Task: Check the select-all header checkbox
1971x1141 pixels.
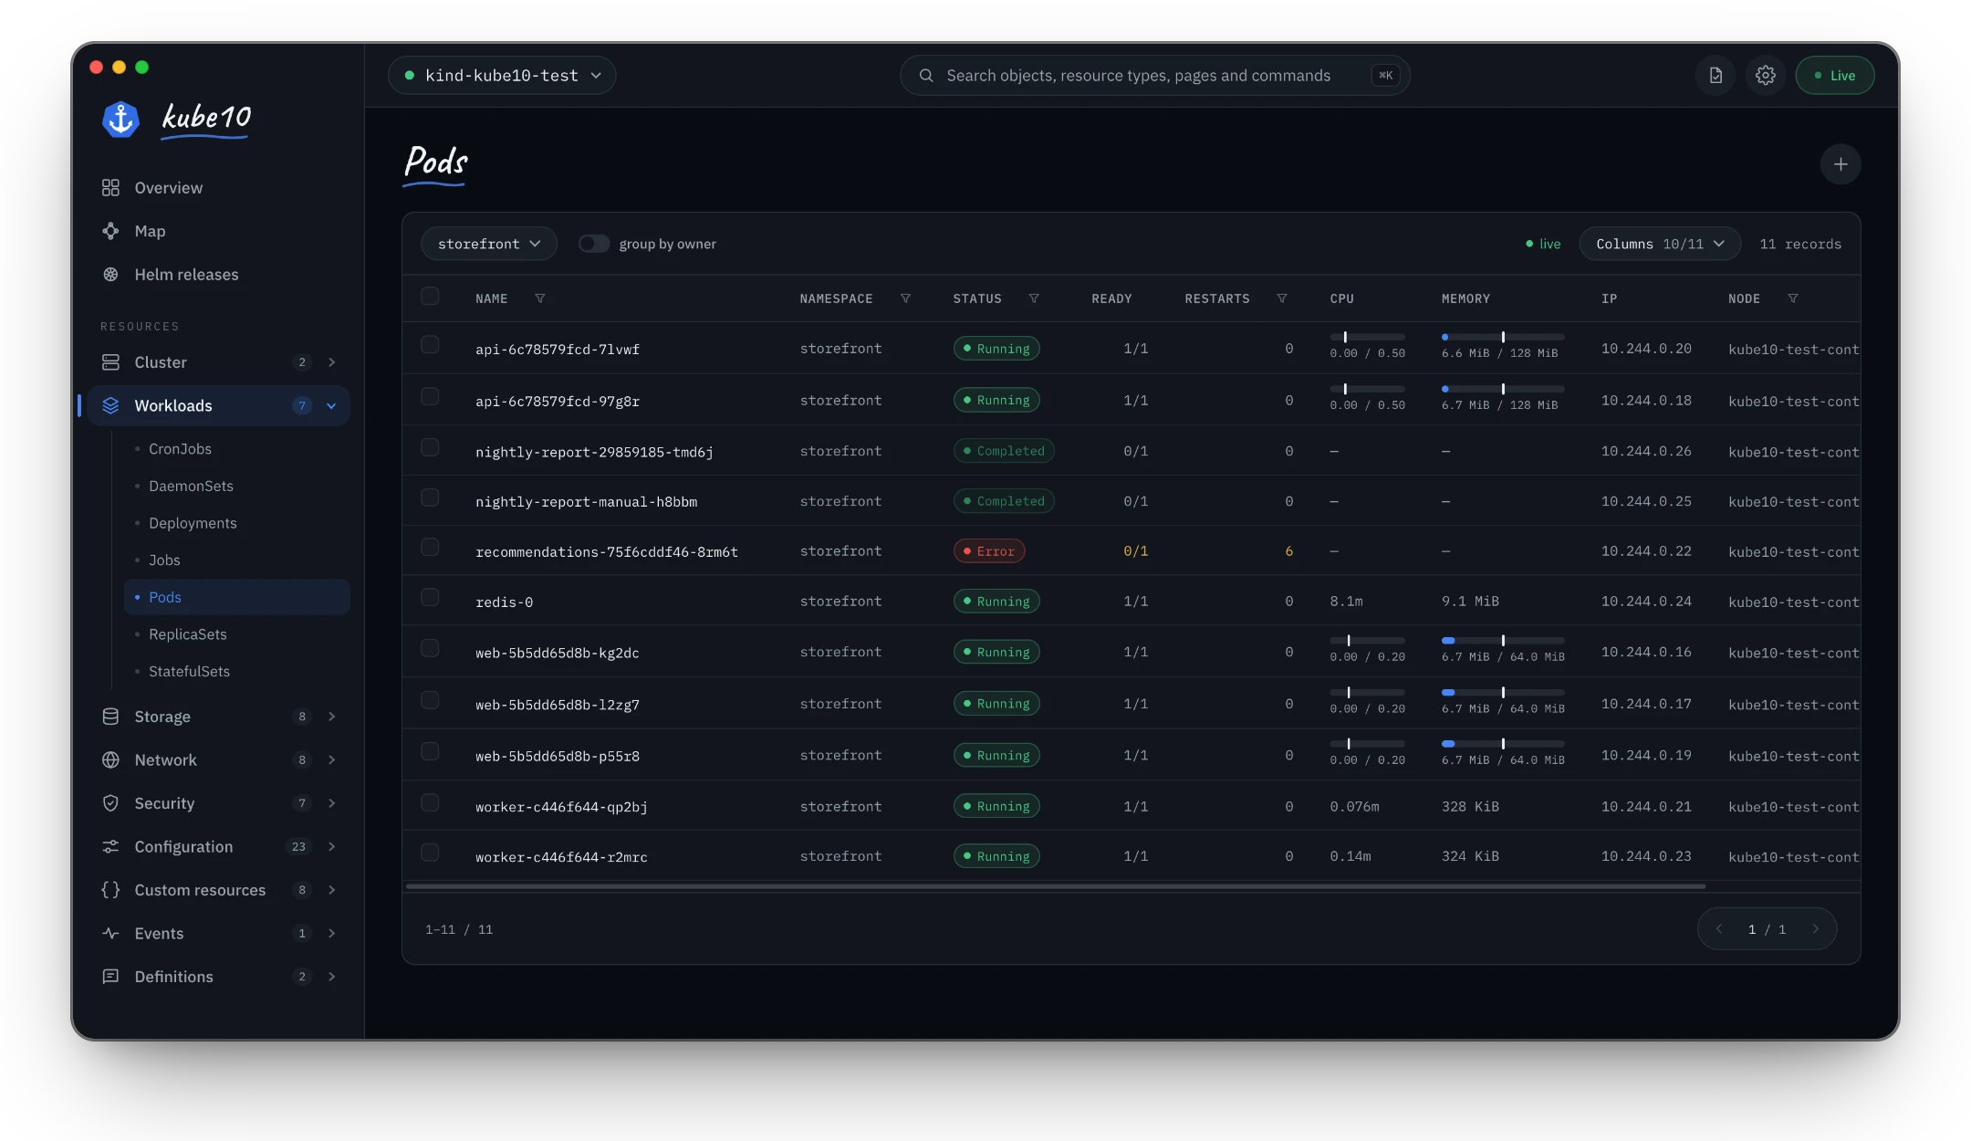Action: 430,297
